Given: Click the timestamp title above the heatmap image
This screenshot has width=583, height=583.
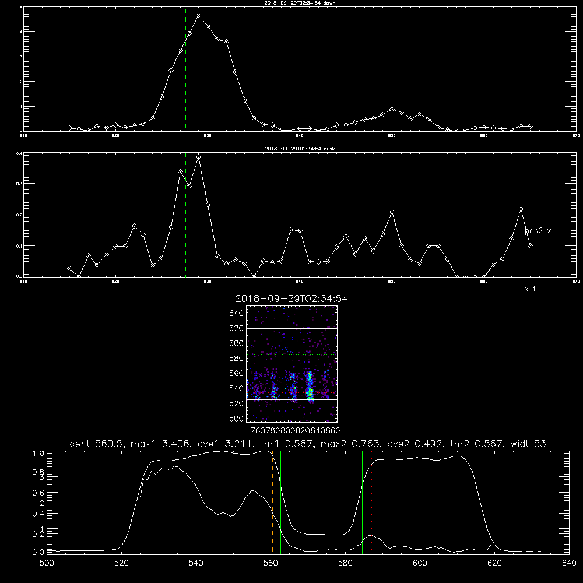Looking at the screenshot, I should (x=291, y=298).
